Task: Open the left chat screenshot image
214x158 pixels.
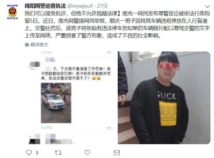Action: pos(71,98)
